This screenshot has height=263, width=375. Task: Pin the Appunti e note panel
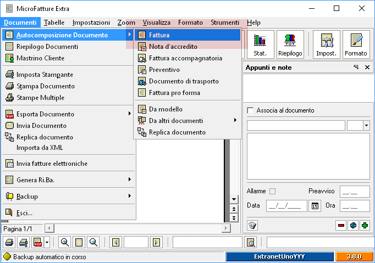[x=356, y=67]
